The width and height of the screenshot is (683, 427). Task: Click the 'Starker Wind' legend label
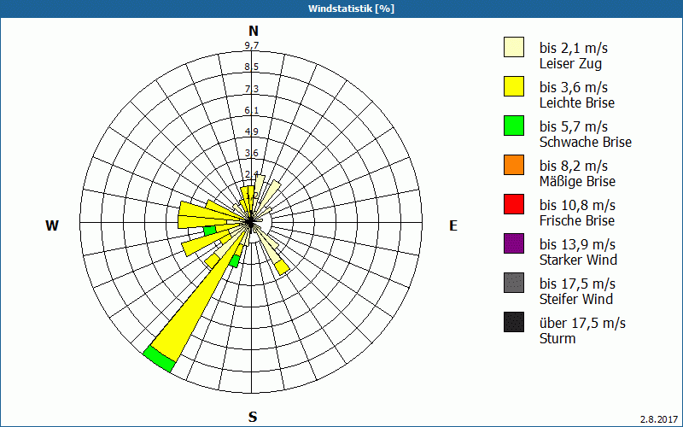[x=578, y=260]
